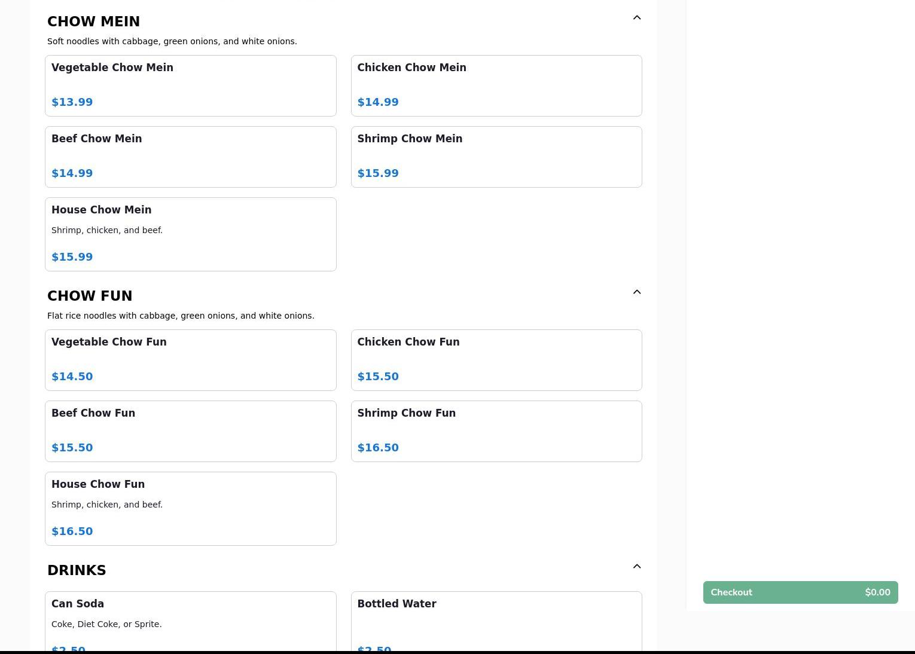Screen dimensions: 915x654
Task: Add Bottled Water to order
Action: tap(496, 622)
